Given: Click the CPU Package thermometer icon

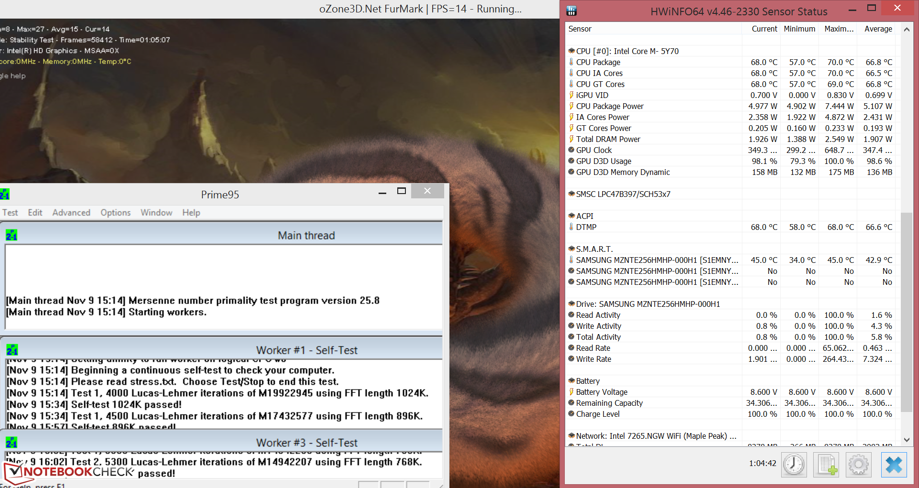Looking at the screenshot, I should coord(571,62).
